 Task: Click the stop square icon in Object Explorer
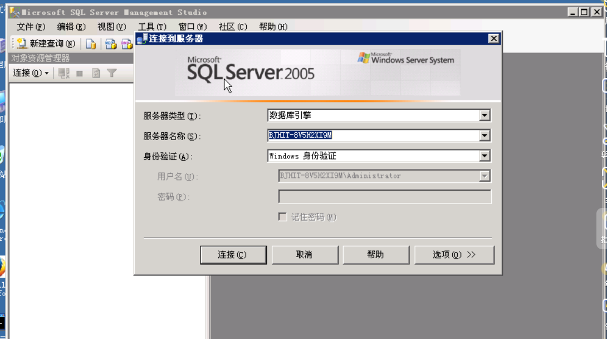(80, 73)
